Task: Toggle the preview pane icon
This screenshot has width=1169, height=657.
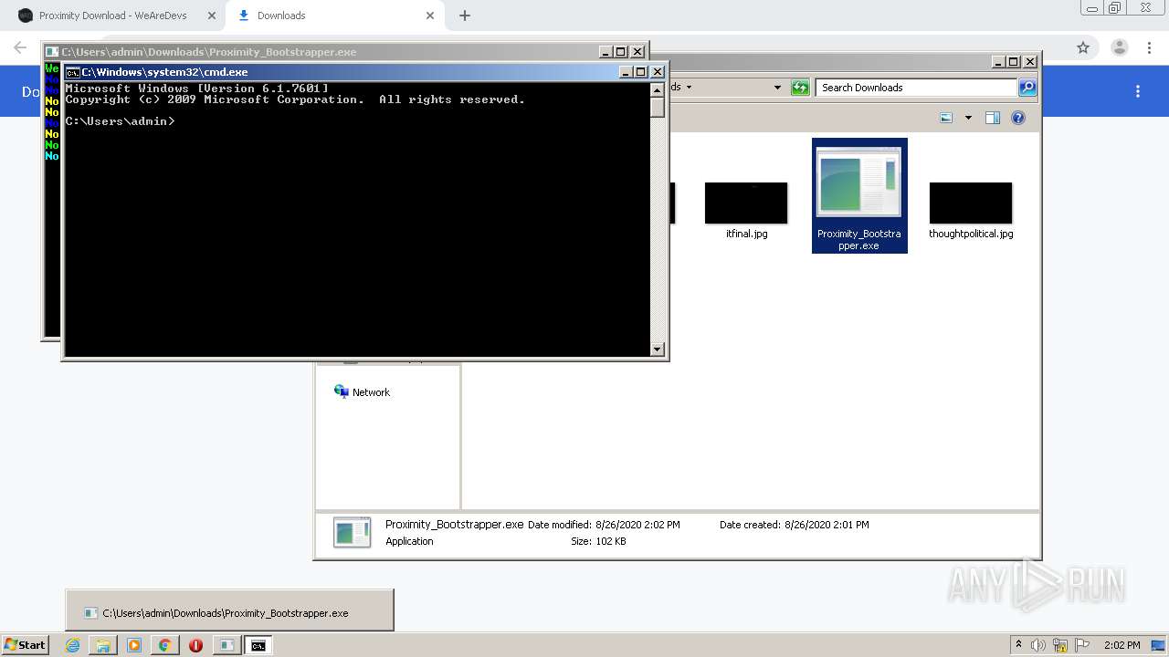Action: coord(993,118)
